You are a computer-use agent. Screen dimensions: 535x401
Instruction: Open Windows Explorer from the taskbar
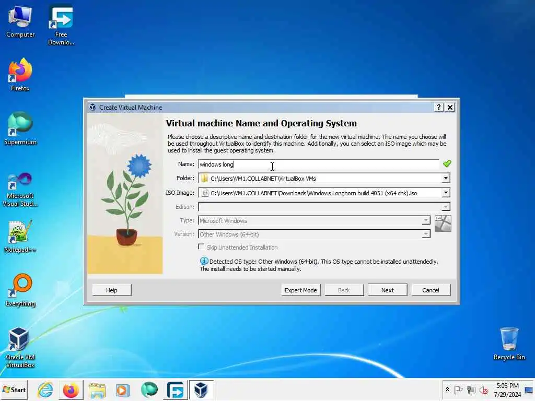pos(97,390)
